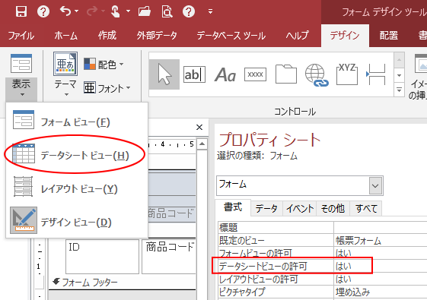Viewport: 427px width, 300px height.
Task: Select the その他 property sheet tab
Action: [333, 209]
